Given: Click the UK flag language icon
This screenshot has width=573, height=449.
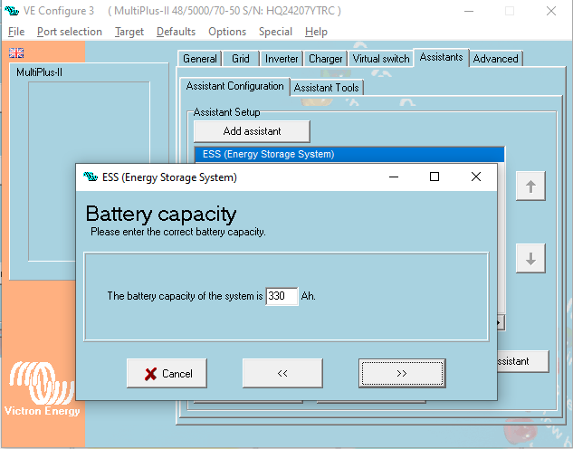Looking at the screenshot, I should pyautogui.click(x=16, y=53).
